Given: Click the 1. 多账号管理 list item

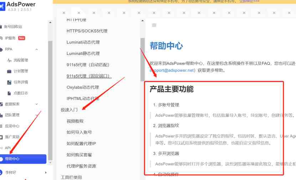Looking at the screenshot, I should [166, 105].
